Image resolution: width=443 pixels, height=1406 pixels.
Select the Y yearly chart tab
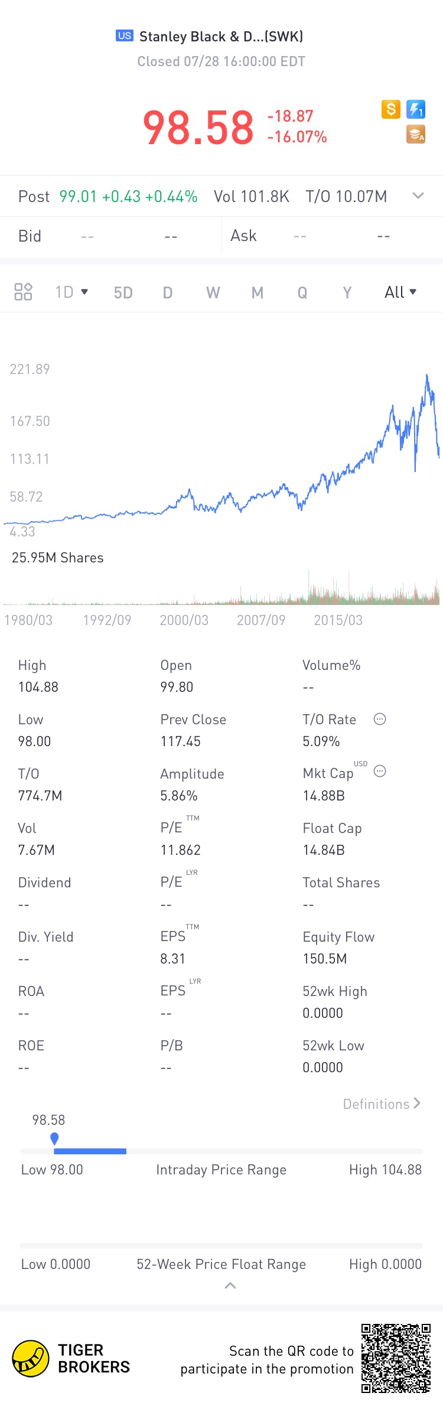pyautogui.click(x=347, y=292)
